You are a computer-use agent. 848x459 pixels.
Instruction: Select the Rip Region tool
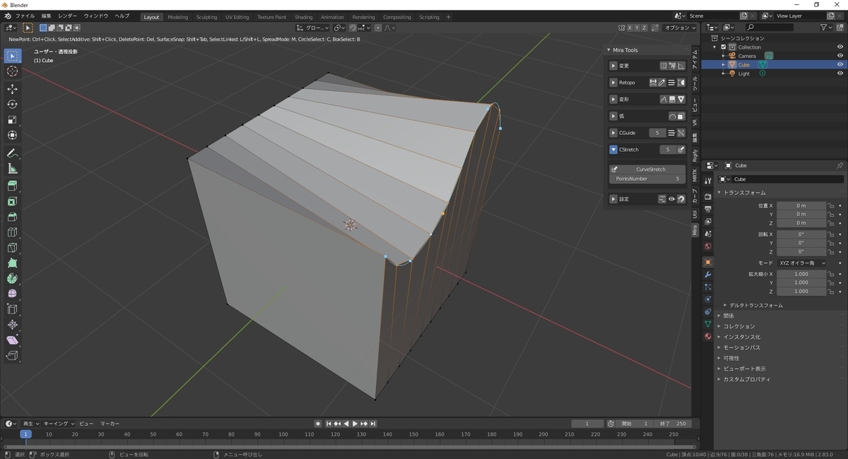point(12,356)
